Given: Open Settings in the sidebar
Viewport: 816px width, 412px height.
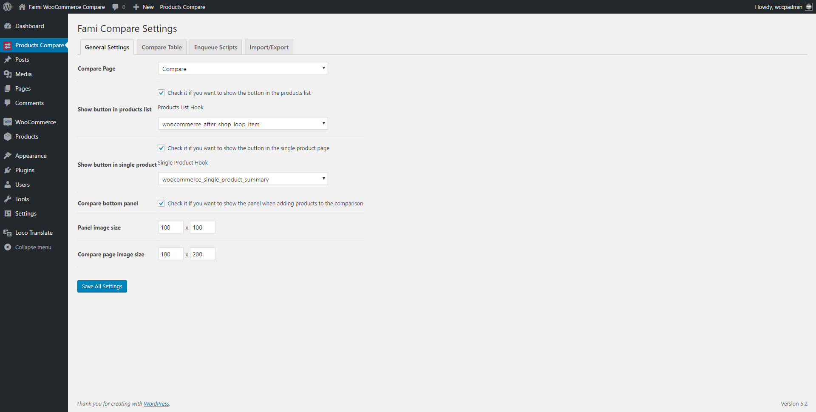Looking at the screenshot, I should tap(26, 213).
